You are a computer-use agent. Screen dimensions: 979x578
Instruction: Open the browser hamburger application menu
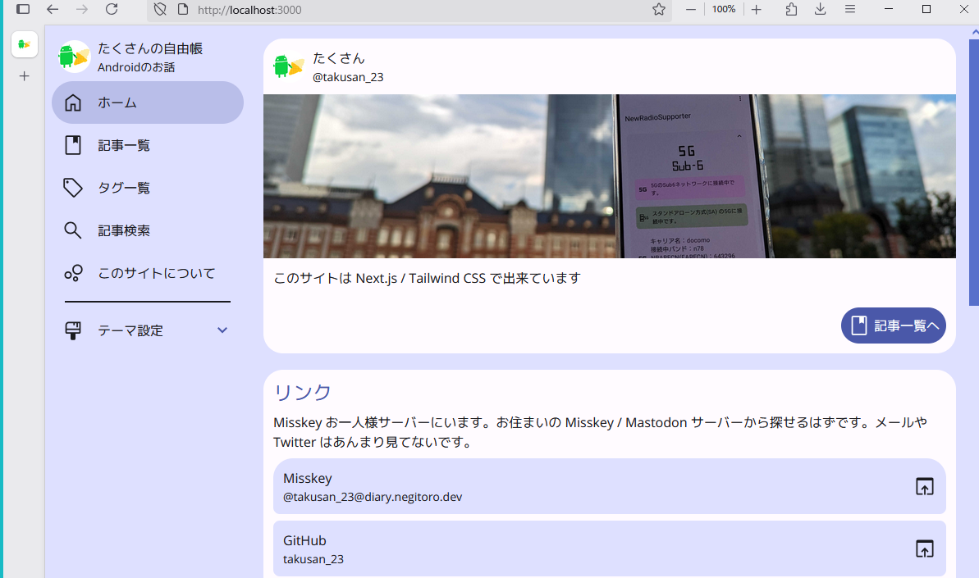click(850, 10)
